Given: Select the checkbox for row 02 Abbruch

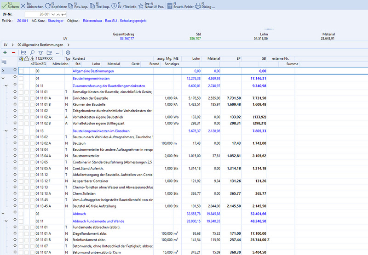Looking at the screenshot, I should coord(21,214).
